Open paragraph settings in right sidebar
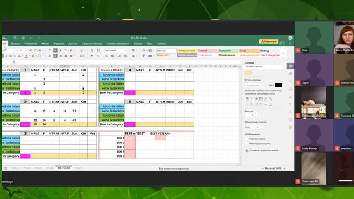The height and width of the screenshot is (199, 354). [290, 104]
